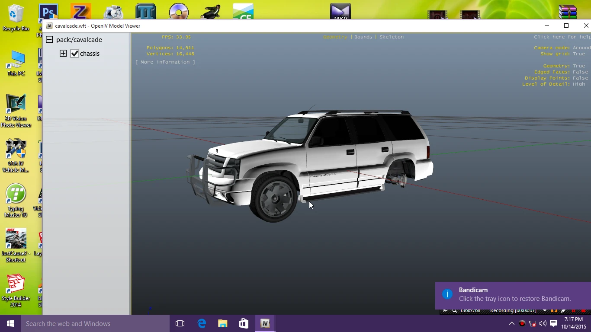Open the Skeleton view tab
Image resolution: width=591 pixels, height=332 pixels.
pos(391,37)
